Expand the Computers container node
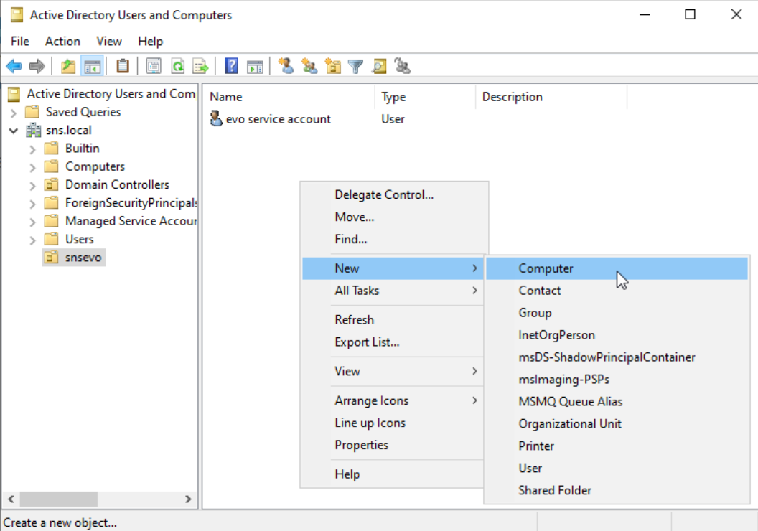758x531 pixels. [x=32, y=168]
